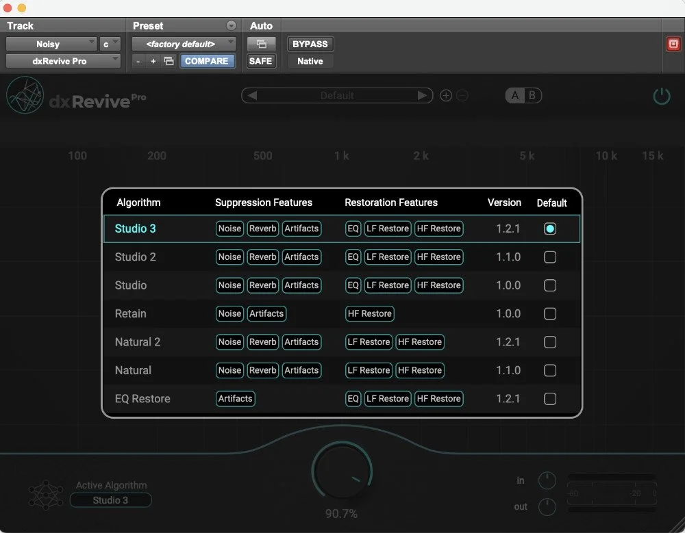Check the Default box for Studio 2

(549, 257)
